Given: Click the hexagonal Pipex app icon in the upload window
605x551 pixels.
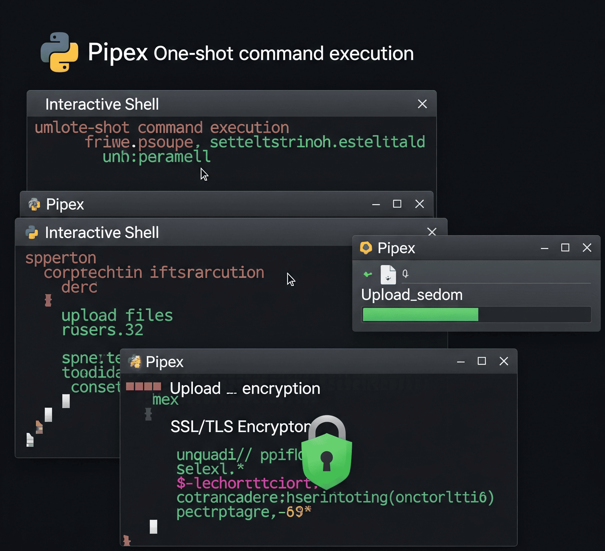Looking at the screenshot, I should click(x=367, y=248).
